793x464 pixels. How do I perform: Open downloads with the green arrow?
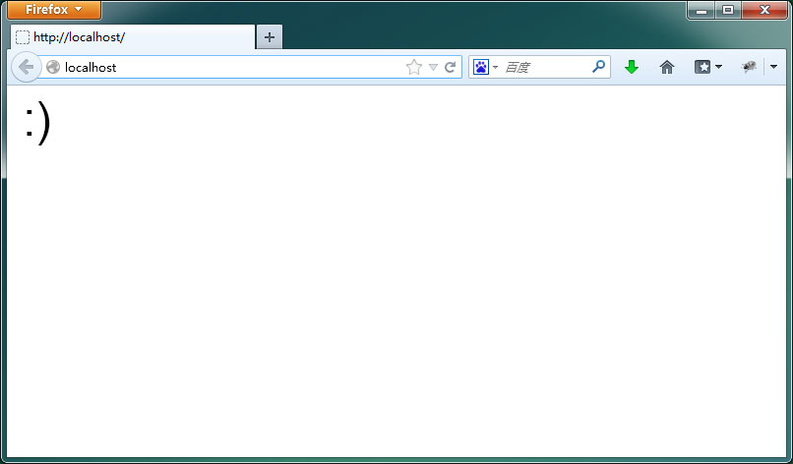click(632, 67)
